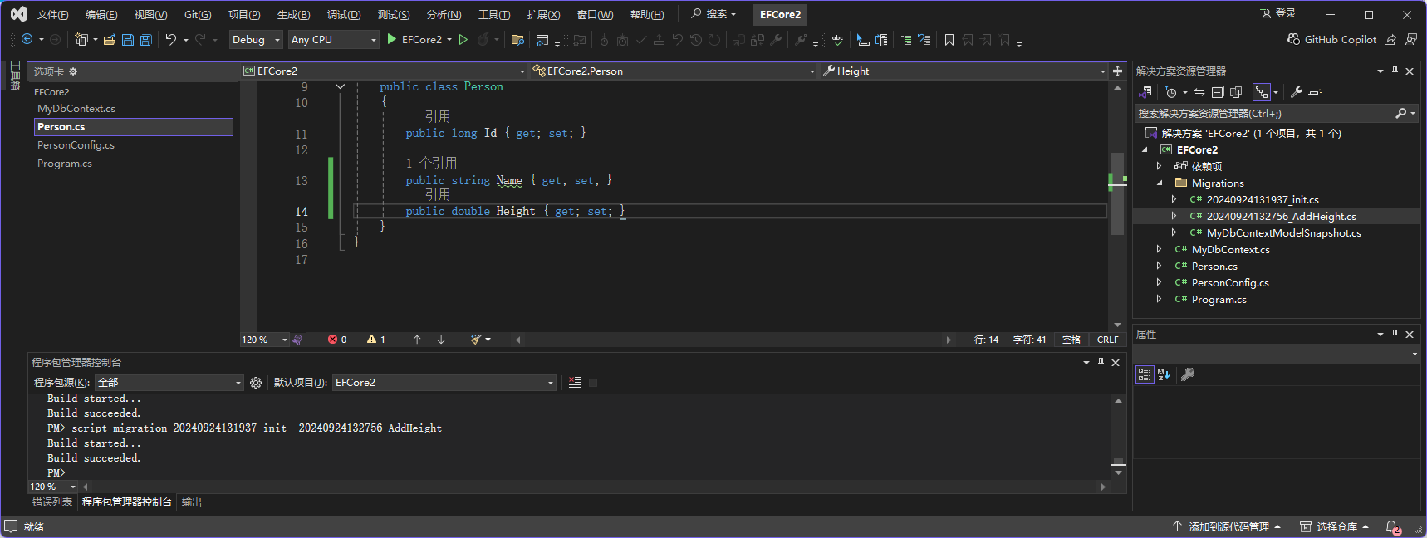Collapse all items in Solution Explorer
The height and width of the screenshot is (538, 1427).
(x=1218, y=92)
